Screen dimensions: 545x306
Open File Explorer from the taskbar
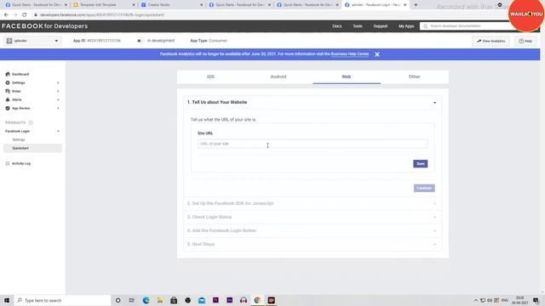(x=160, y=300)
